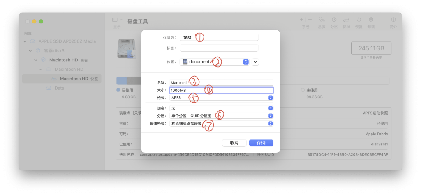Click the 存储 save button
The image size is (421, 195).
click(261, 143)
